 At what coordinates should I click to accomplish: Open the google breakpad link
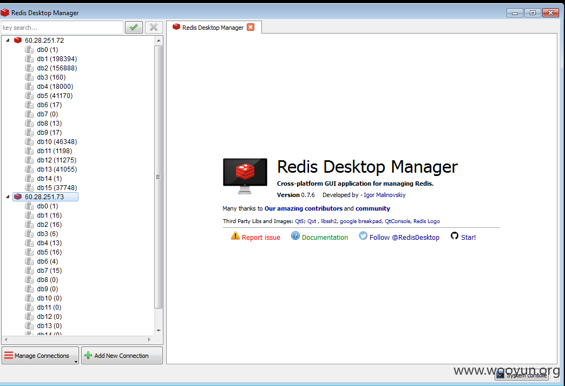point(360,221)
